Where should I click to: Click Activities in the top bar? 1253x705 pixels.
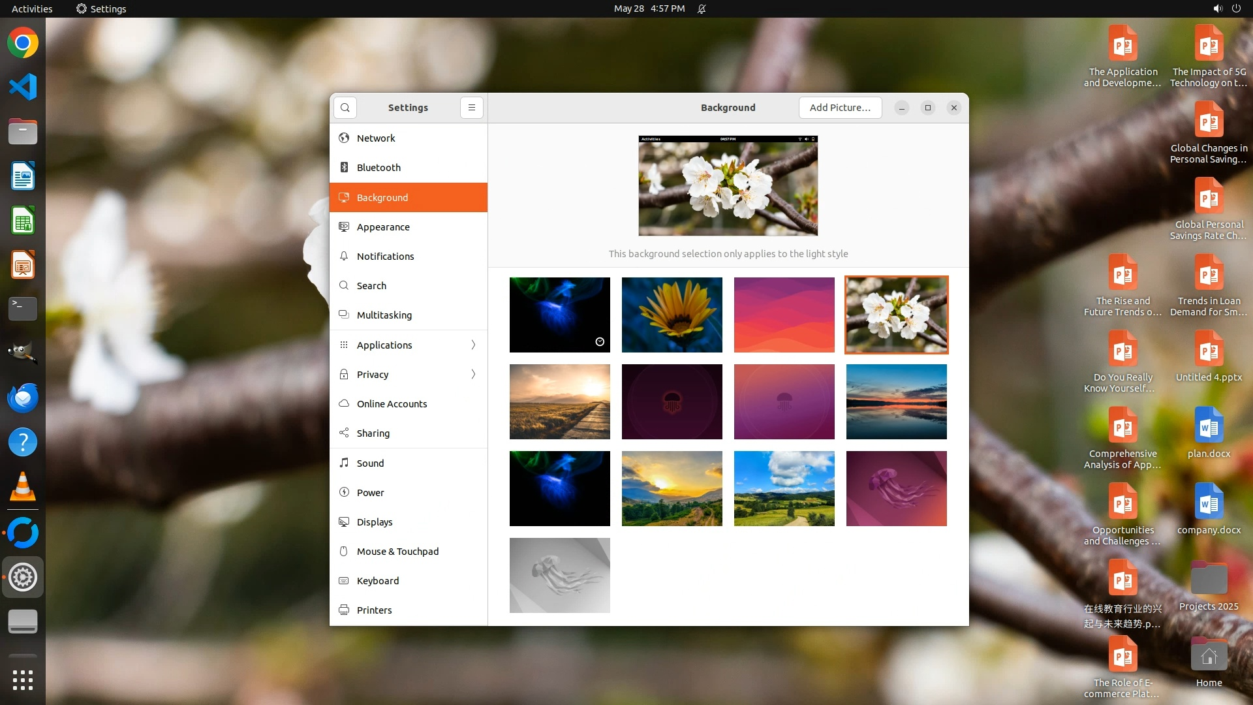point(32,8)
